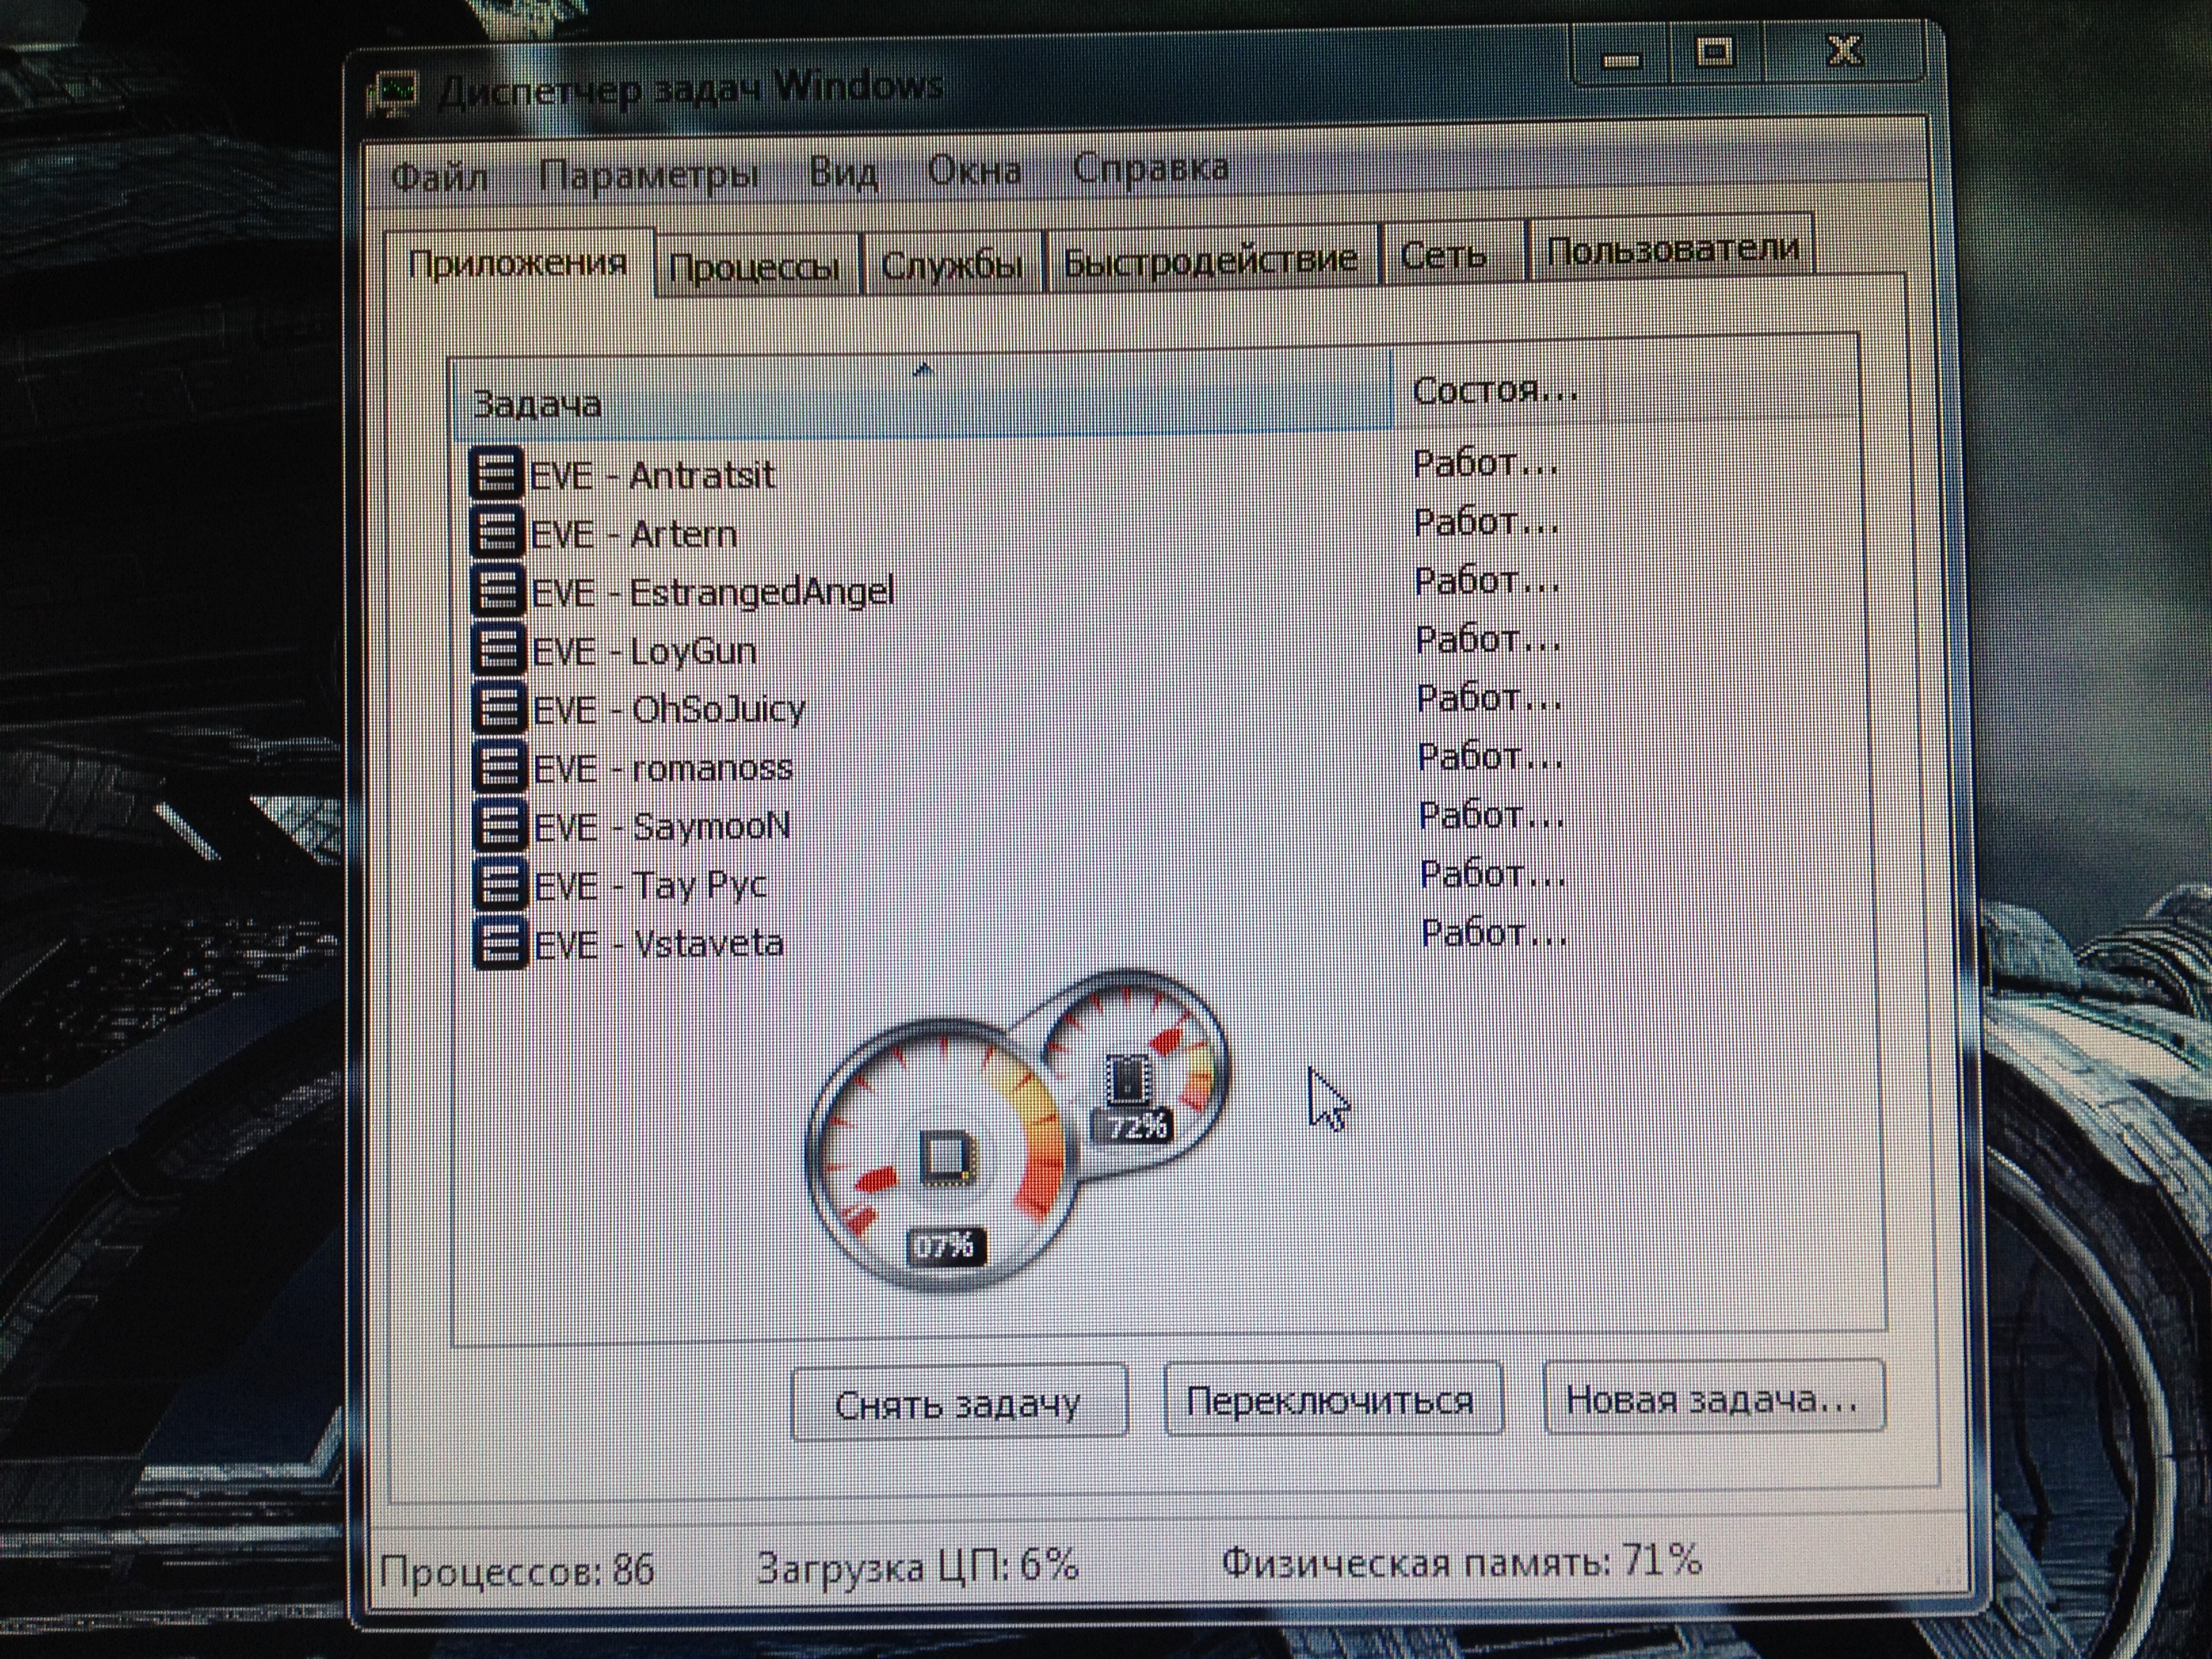Viewport: 2212px width, 1659px height.
Task: Open the Вид menu
Action: 843,173
